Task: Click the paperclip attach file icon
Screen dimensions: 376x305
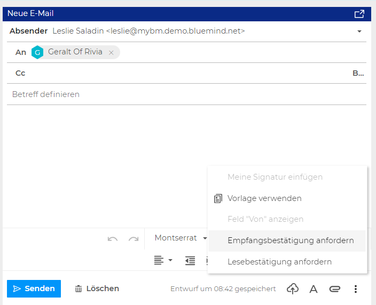Action: (x=335, y=288)
